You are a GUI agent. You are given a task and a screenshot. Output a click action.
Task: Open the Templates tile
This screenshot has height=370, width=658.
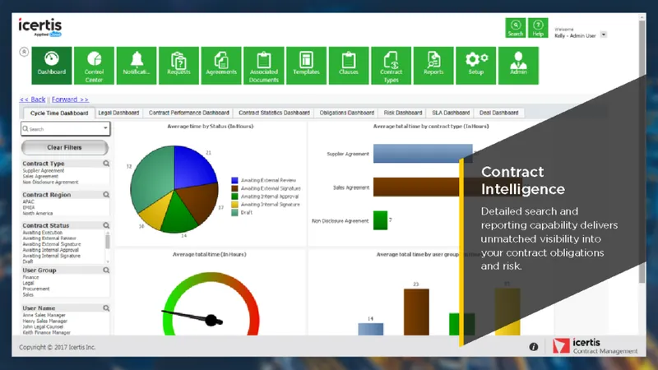coord(306,66)
